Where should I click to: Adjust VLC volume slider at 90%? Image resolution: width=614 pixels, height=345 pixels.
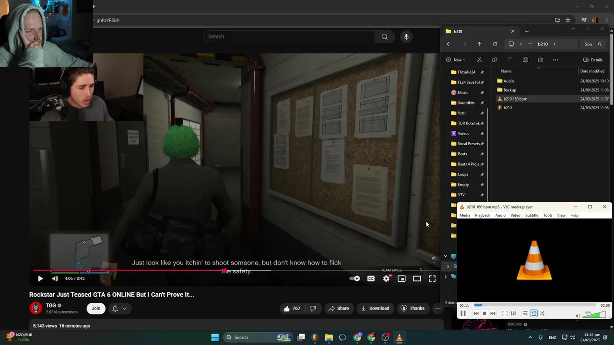(x=595, y=314)
